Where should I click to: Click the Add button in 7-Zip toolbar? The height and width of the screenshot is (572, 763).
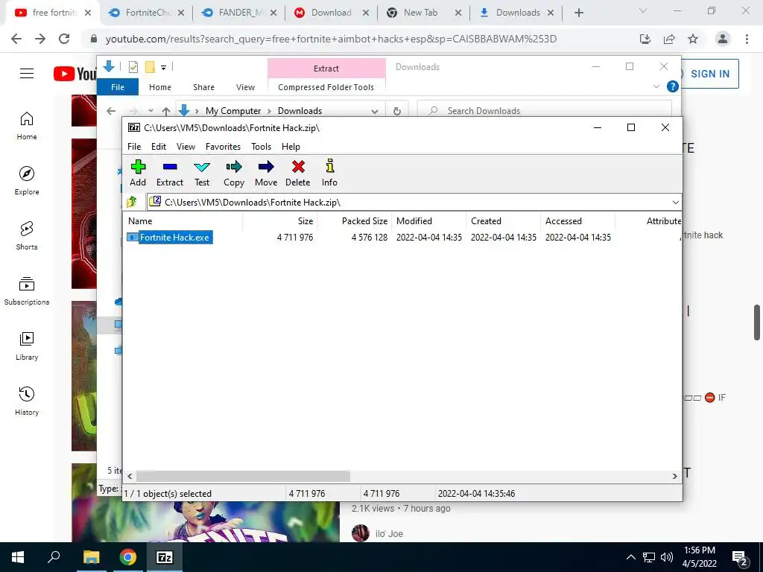[138, 173]
